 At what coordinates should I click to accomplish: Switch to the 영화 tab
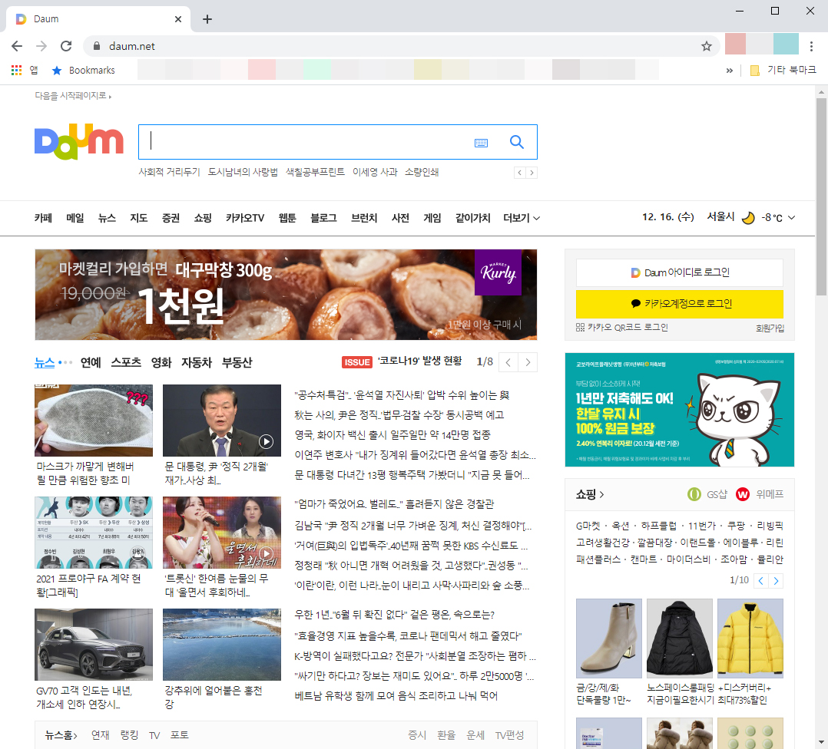(161, 362)
